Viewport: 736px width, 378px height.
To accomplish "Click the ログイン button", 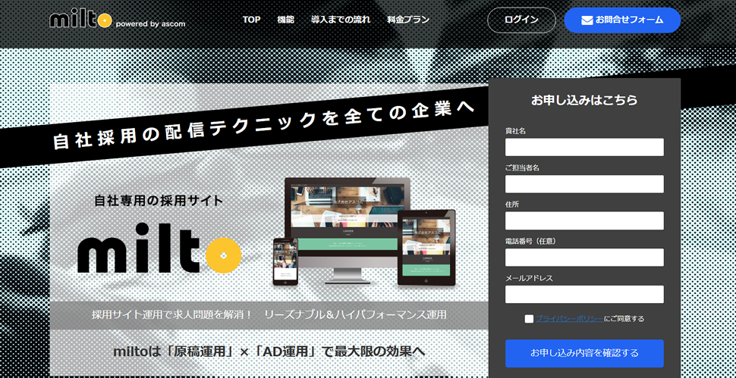I will 521,20.
